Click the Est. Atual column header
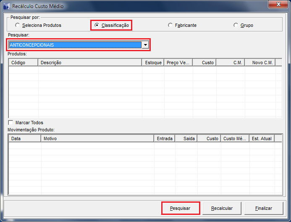This screenshot has width=291, height=222. point(261,138)
